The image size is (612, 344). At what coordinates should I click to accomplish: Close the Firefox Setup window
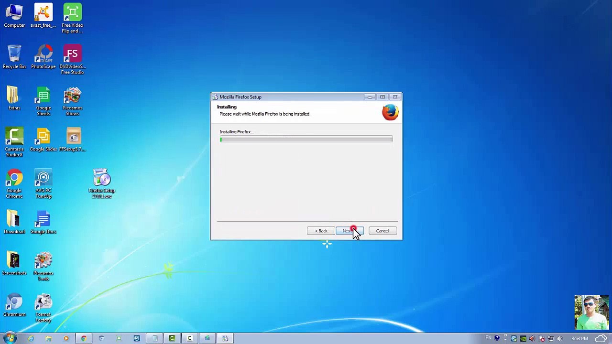pos(395,97)
